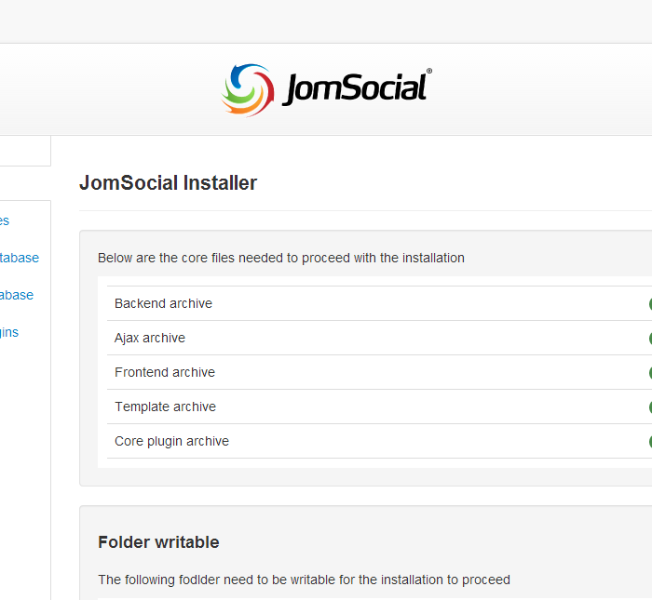The image size is (652, 600).
Task: Click the Backend archive row
Action: pos(379,303)
